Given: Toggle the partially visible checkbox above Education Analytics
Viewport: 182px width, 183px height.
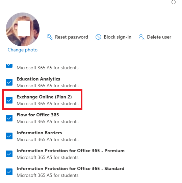Looking at the screenshot, I should coord(9,66).
